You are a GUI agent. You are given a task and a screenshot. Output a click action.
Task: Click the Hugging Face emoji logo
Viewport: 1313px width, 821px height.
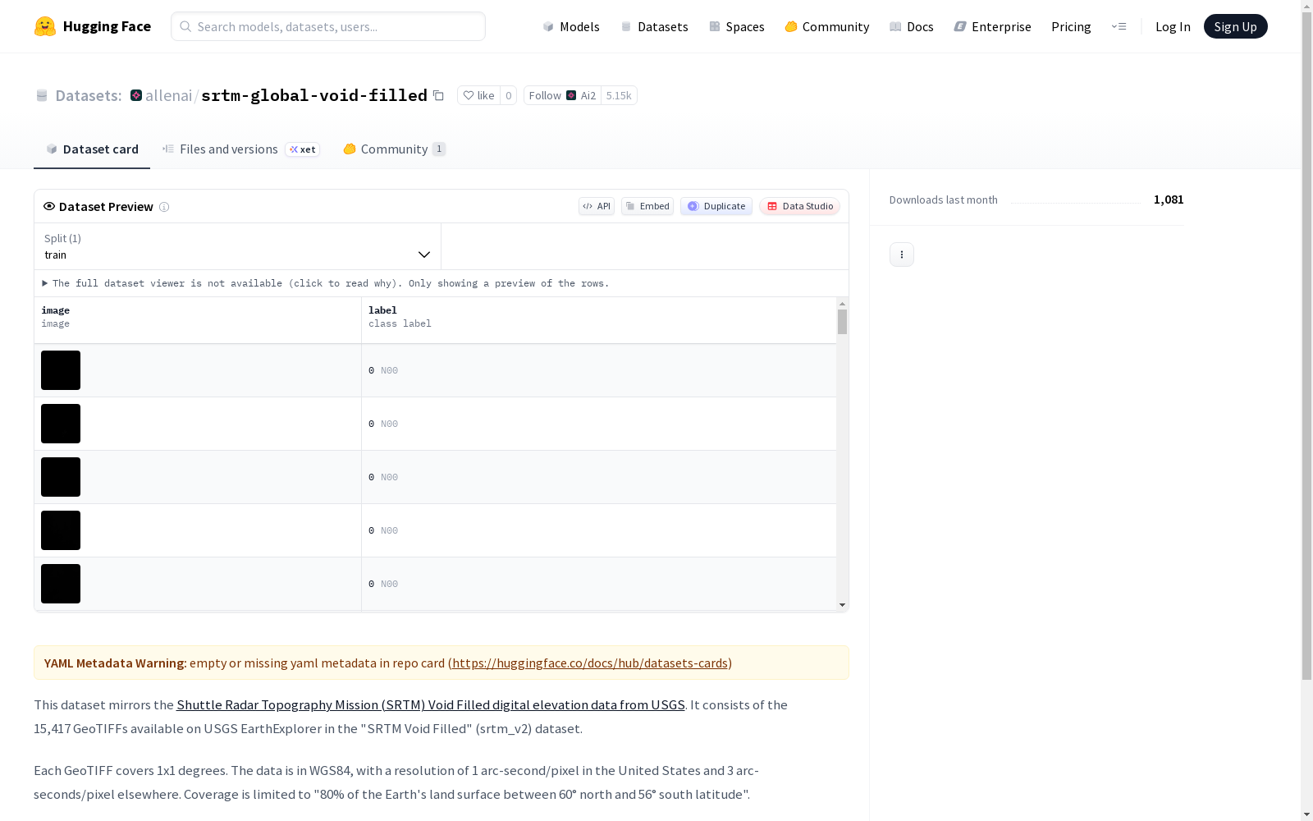(45, 26)
